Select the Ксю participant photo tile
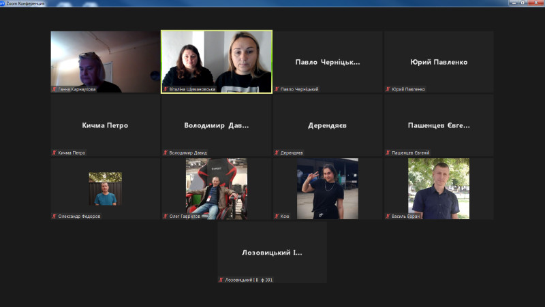Viewport: 545px width, 307px height. pos(327,189)
